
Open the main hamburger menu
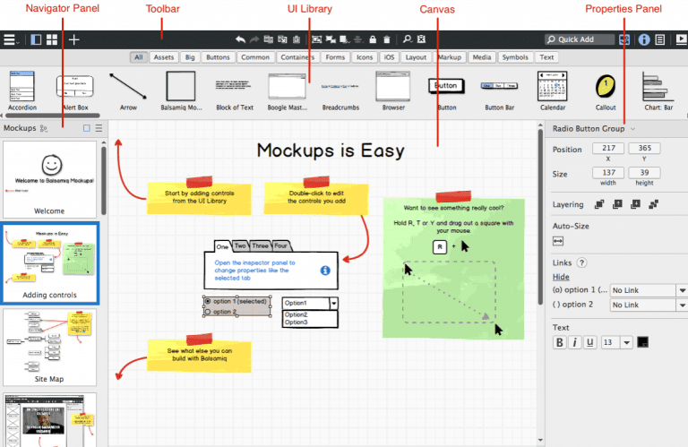10,39
